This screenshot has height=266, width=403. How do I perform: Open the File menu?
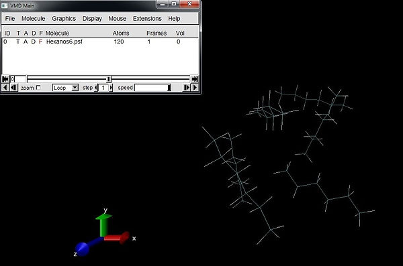(10, 19)
